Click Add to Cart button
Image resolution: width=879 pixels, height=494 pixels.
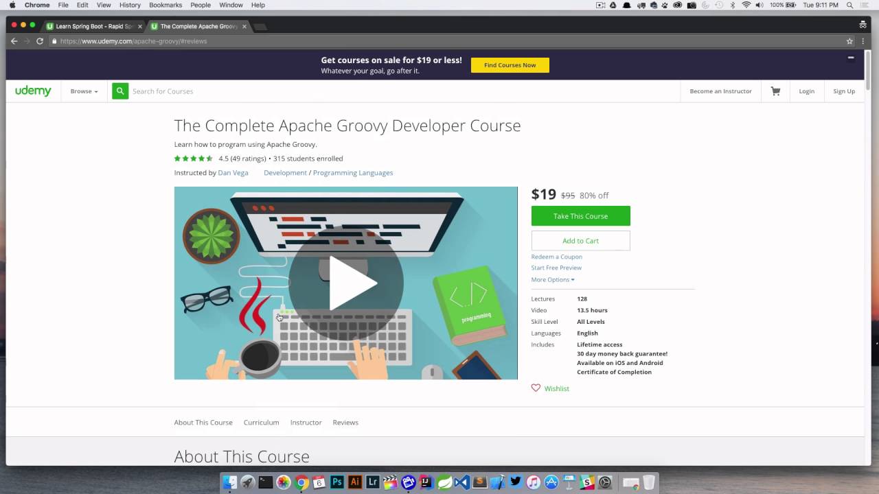click(580, 241)
